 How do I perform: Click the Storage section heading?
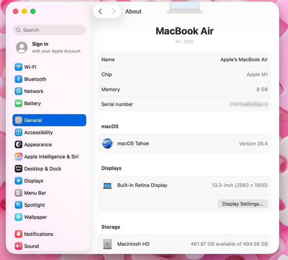(111, 227)
